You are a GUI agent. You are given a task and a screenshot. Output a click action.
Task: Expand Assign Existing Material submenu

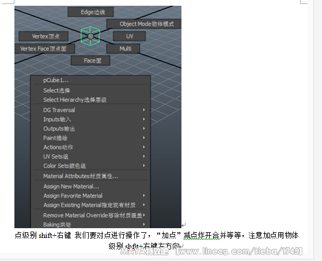90,205
